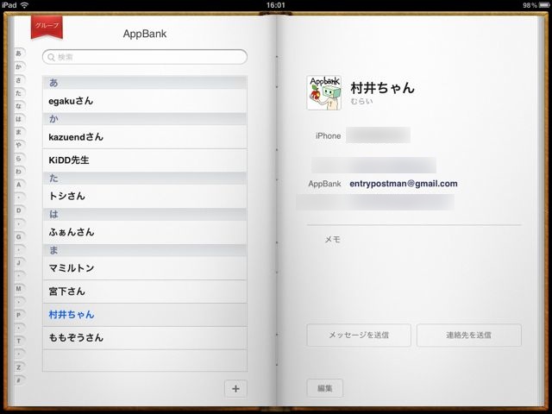Open contact ももぞうさん
552x414 pixels.
(145, 338)
